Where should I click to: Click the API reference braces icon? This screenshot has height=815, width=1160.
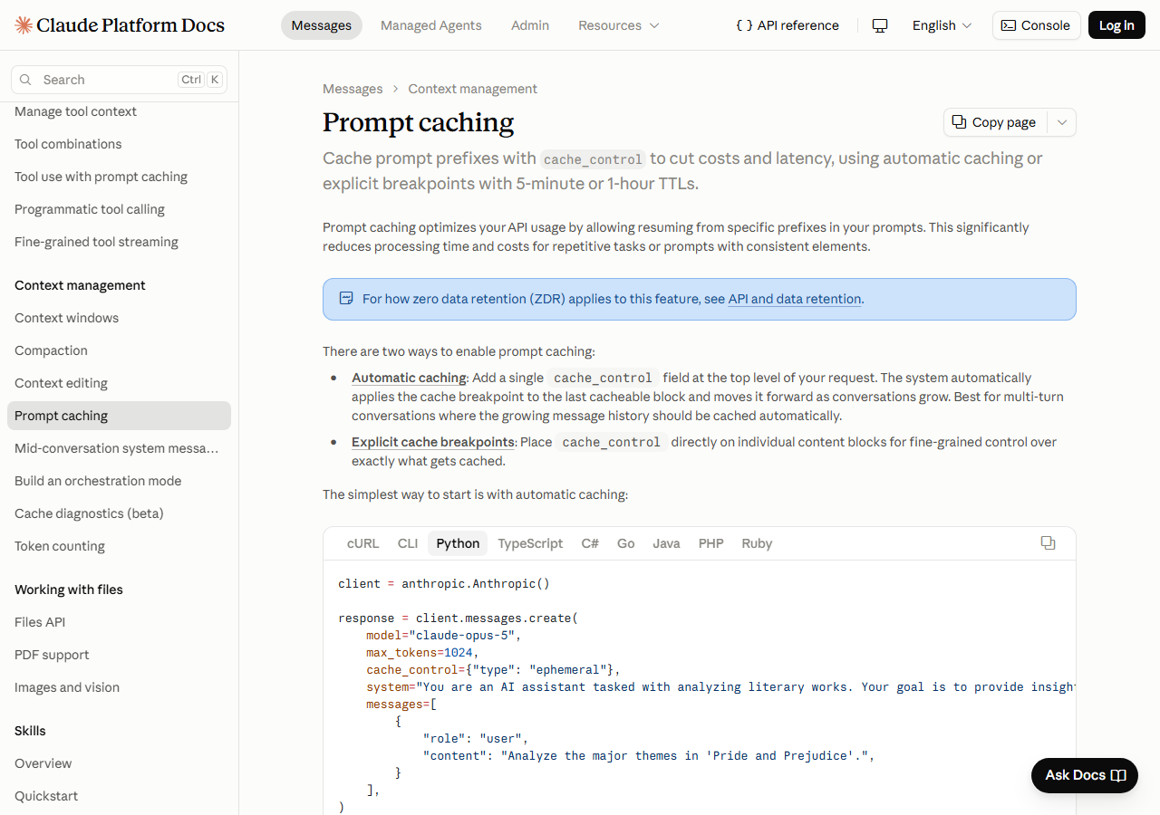tap(744, 25)
